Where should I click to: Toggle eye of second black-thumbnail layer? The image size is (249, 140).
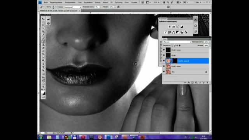pos(164,55)
